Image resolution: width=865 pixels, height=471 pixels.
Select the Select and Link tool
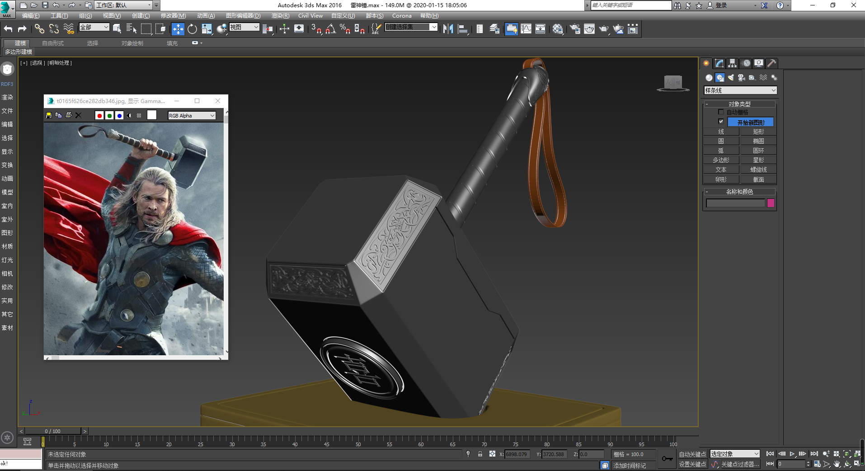click(39, 29)
